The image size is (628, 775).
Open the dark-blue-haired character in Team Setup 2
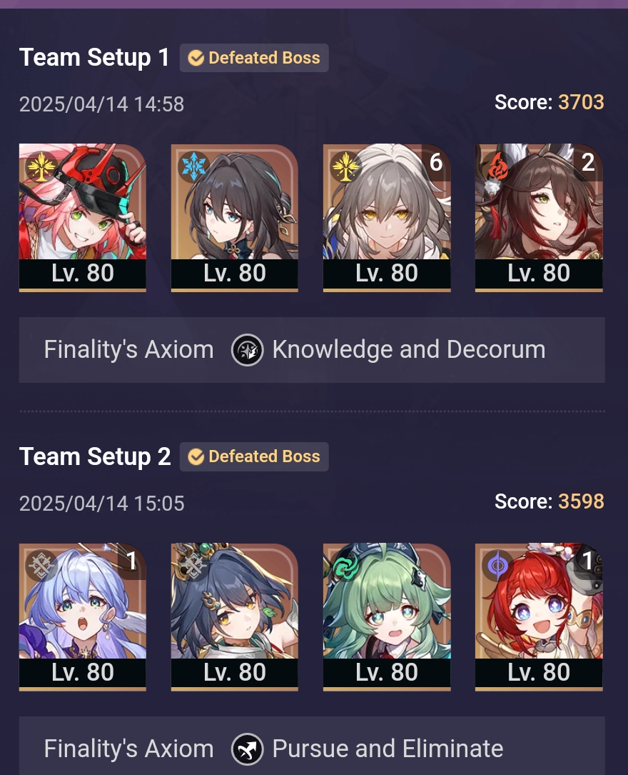(235, 617)
